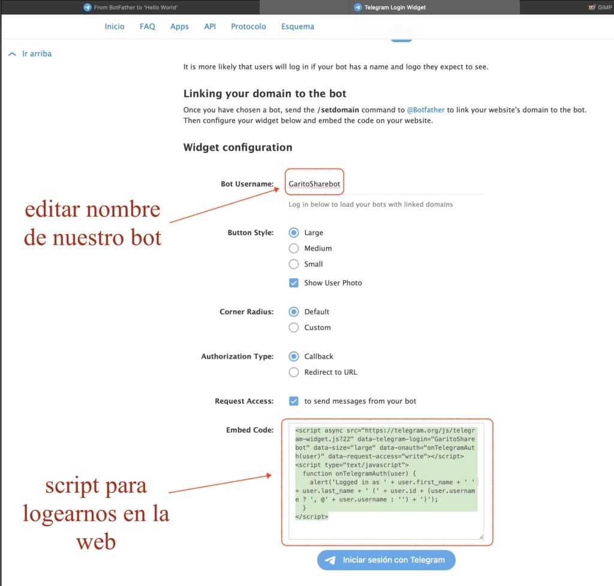Click the 'Authorization Type:' label
The width and height of the screenshot is (614, 586).
[237, 356]
